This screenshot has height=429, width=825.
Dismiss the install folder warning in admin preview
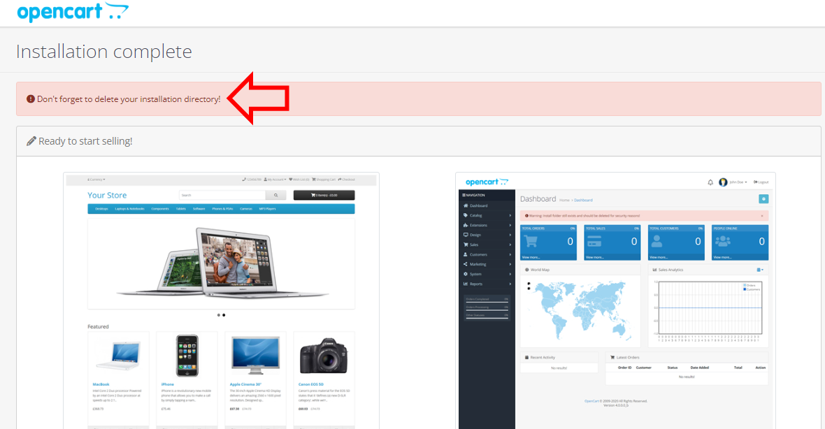click(762, 216)
